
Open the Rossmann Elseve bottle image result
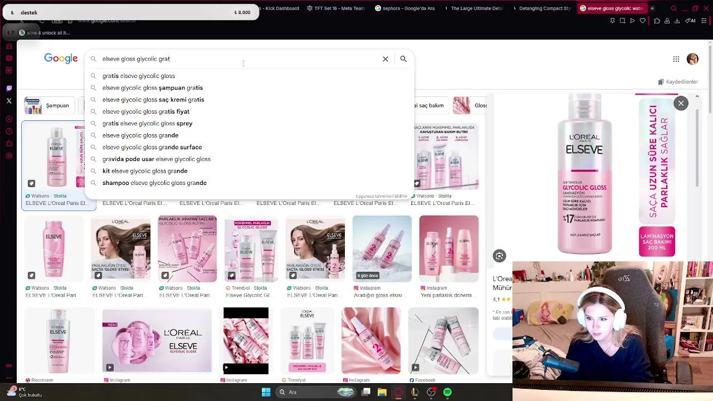coord(58,340)
